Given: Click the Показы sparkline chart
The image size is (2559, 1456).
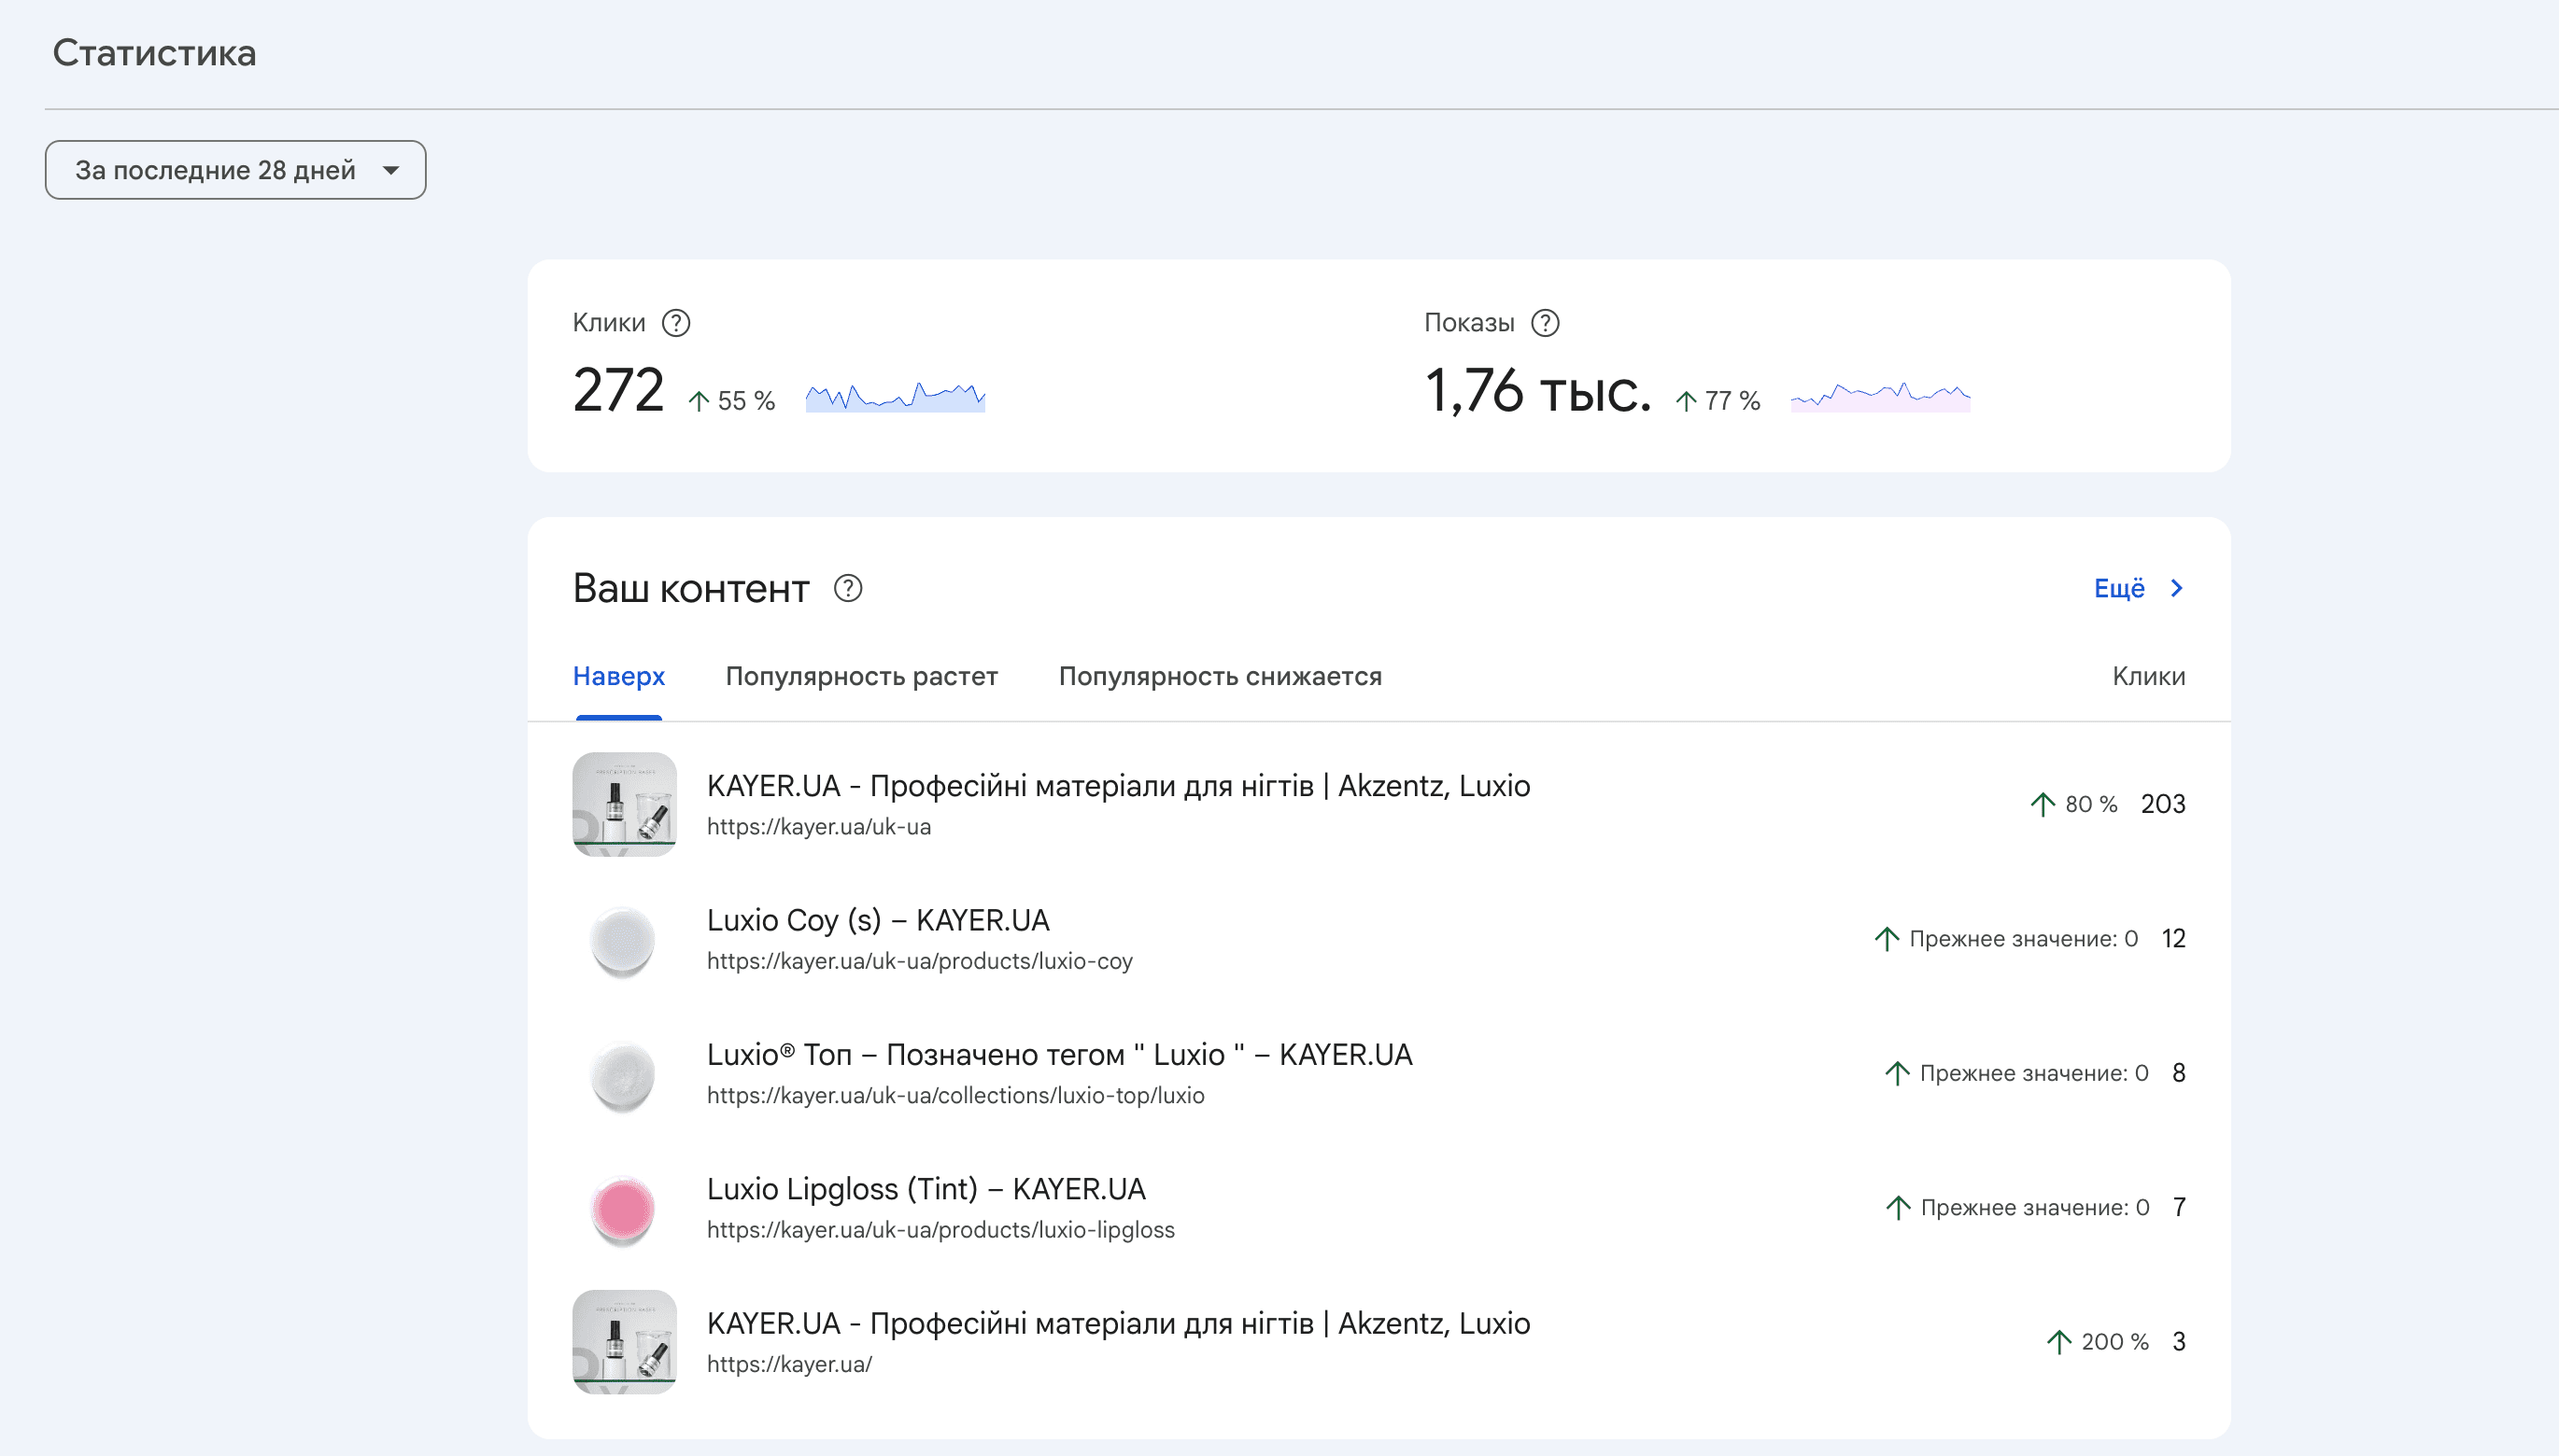Looking at the screenshot, I should (1880, 396).
